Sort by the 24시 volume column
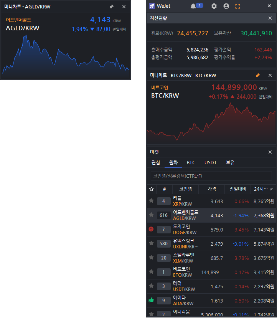Viewport: 277px width, 319px height. [x=263, y=189]
